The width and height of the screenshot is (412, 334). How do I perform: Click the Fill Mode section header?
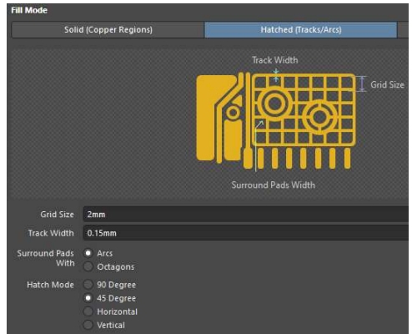tap(29, 11)
